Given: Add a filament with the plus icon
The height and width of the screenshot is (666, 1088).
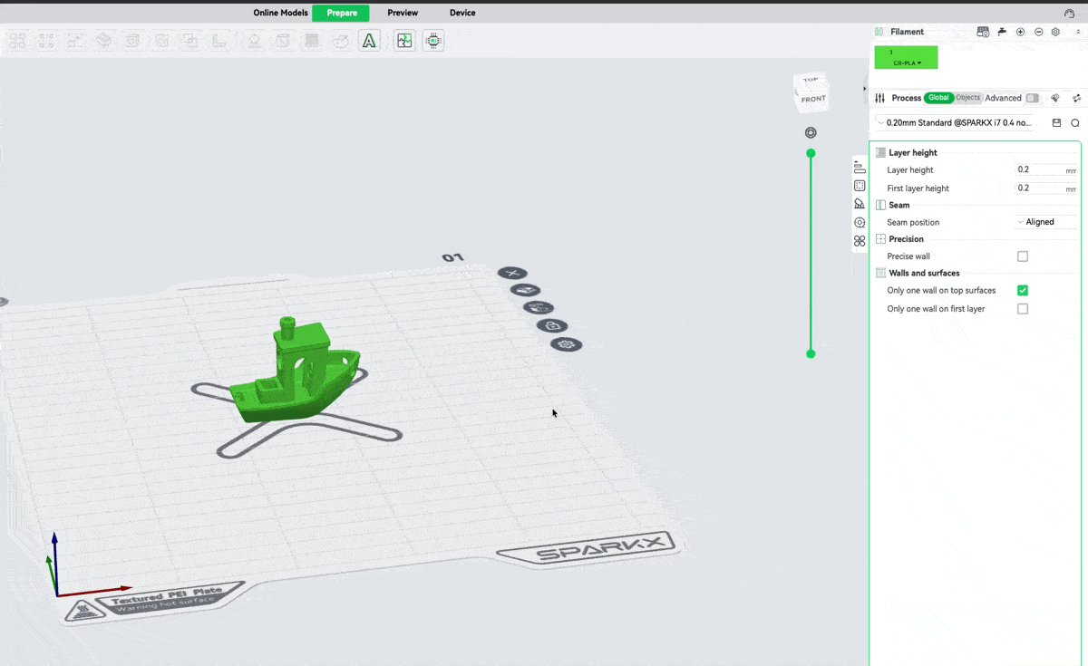Looking at the screenshot, I should (1020, 32).
